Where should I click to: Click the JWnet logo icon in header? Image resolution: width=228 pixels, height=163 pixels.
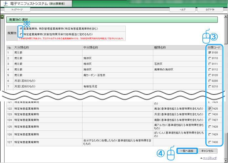tap(6, 4)
